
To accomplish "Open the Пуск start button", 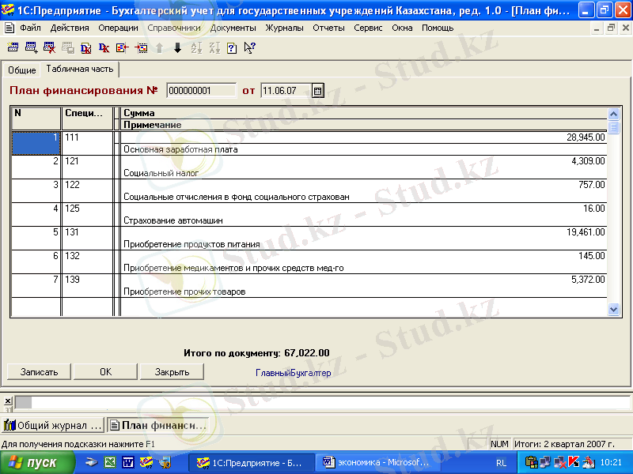I will [37, 463].
